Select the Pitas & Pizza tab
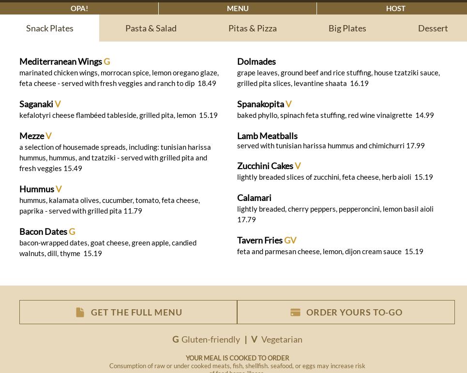Image resolution: width=467 pixels, height=373 pixels. coord(253,28)
